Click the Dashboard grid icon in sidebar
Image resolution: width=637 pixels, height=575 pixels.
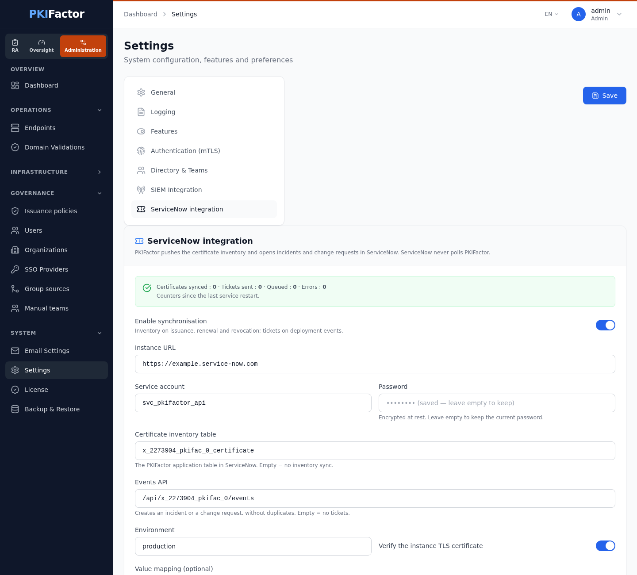(x=15, y=85)
